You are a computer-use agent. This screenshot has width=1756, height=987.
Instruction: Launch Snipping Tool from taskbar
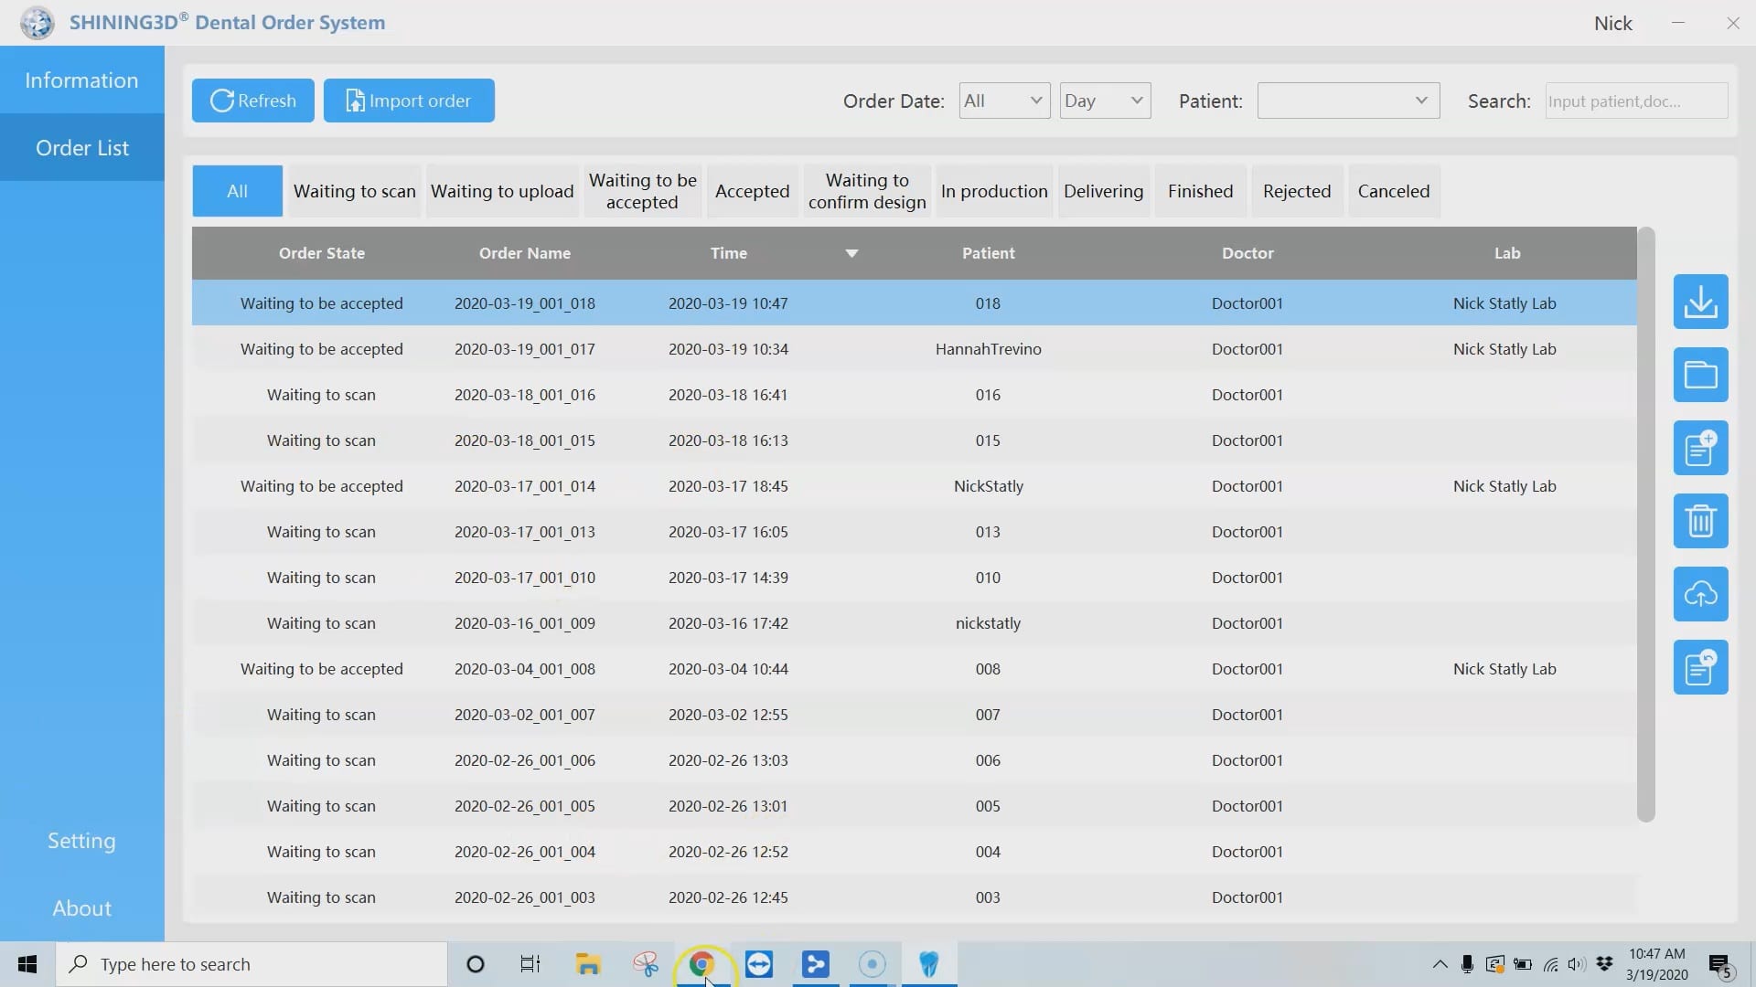[646, 964]
